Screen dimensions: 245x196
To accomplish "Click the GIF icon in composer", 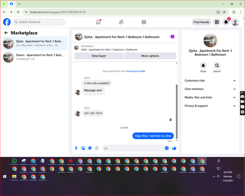I will click(x=97, y=148).
